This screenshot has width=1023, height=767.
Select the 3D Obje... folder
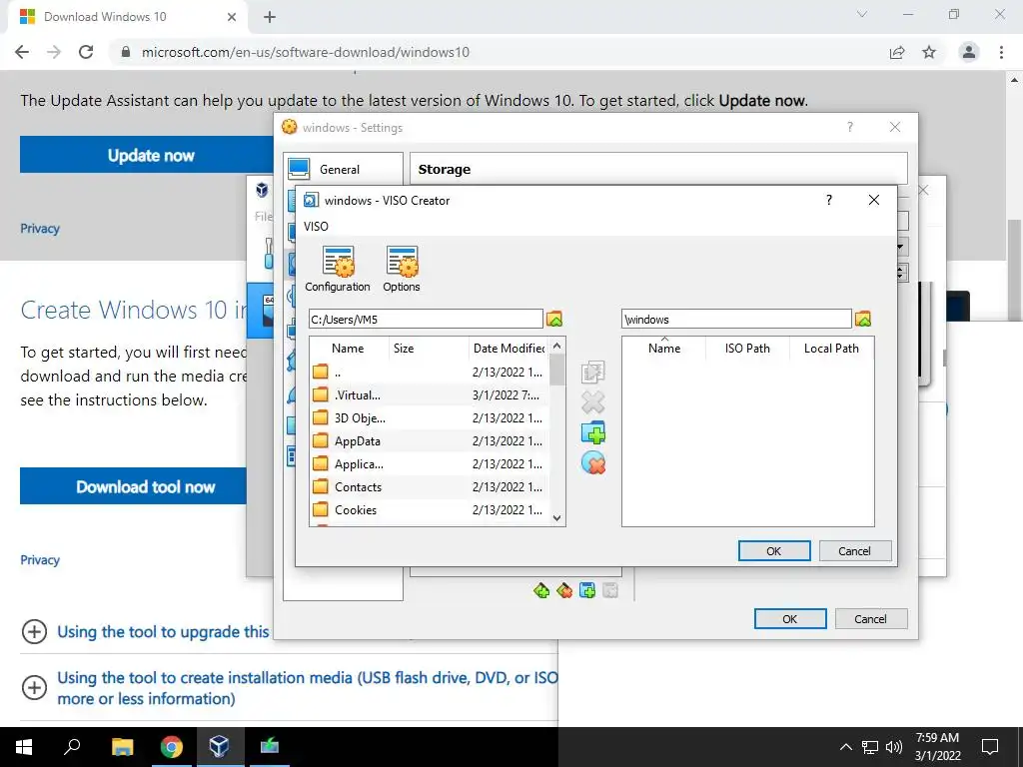click(430, 418)
